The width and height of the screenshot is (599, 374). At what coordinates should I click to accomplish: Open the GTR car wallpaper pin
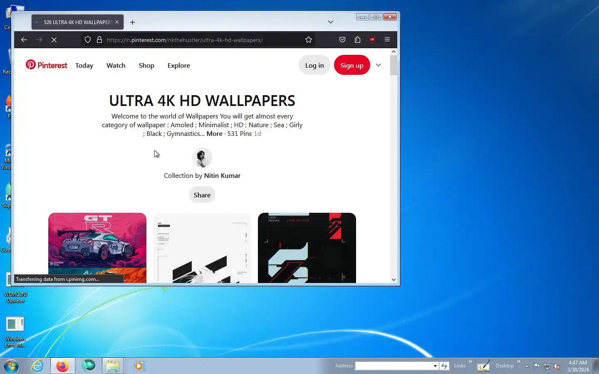point(97,248)
